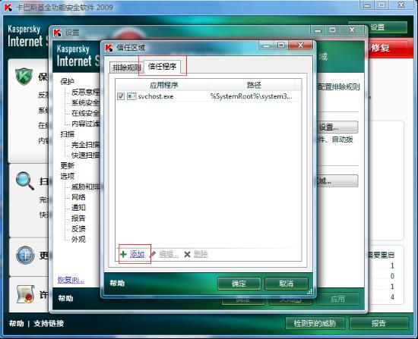Open 帮助 link in main window footer

point(16,324)
